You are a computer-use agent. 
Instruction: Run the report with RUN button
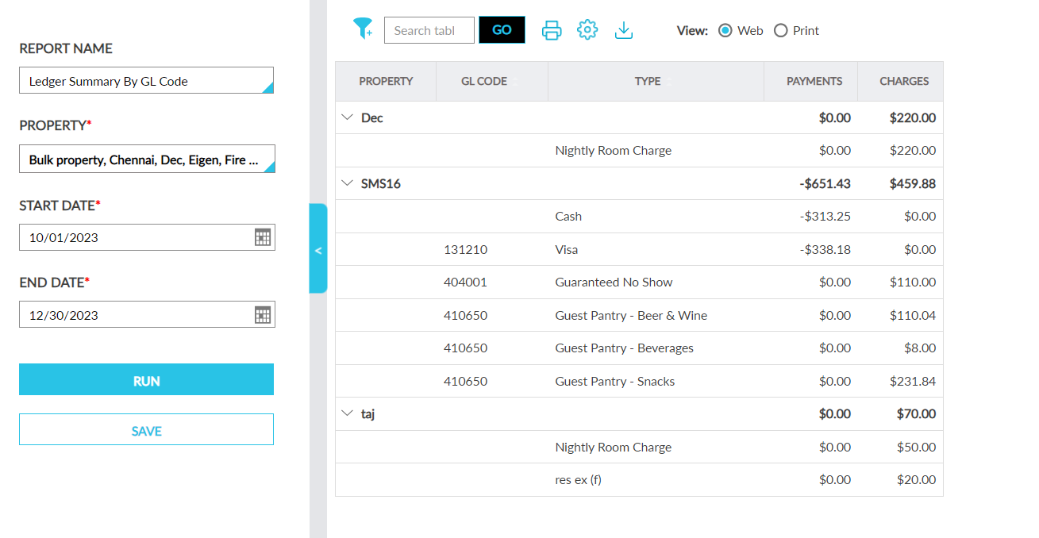[147, 381]
